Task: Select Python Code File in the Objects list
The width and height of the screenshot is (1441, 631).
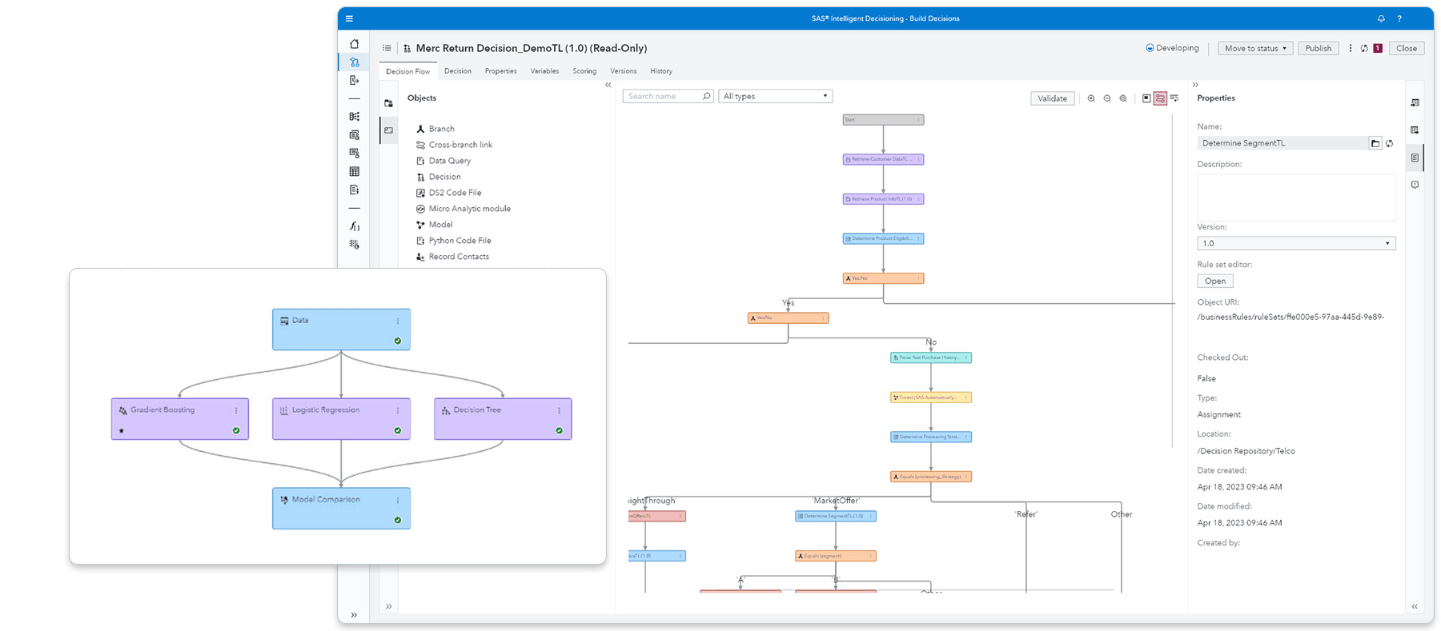Action: pyautogui.click(x=453, y=241)
